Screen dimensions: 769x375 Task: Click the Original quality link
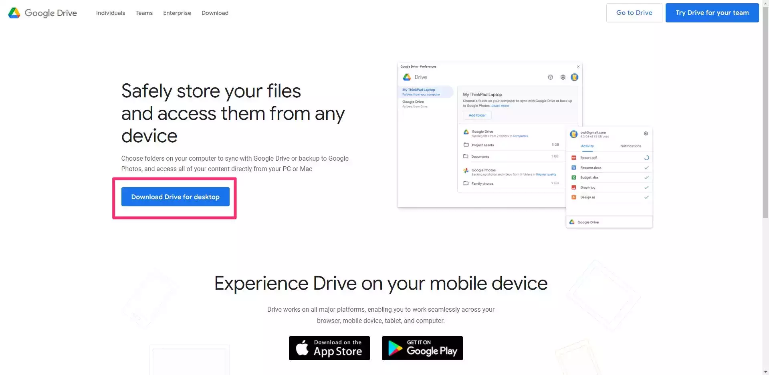pos(546,174)
